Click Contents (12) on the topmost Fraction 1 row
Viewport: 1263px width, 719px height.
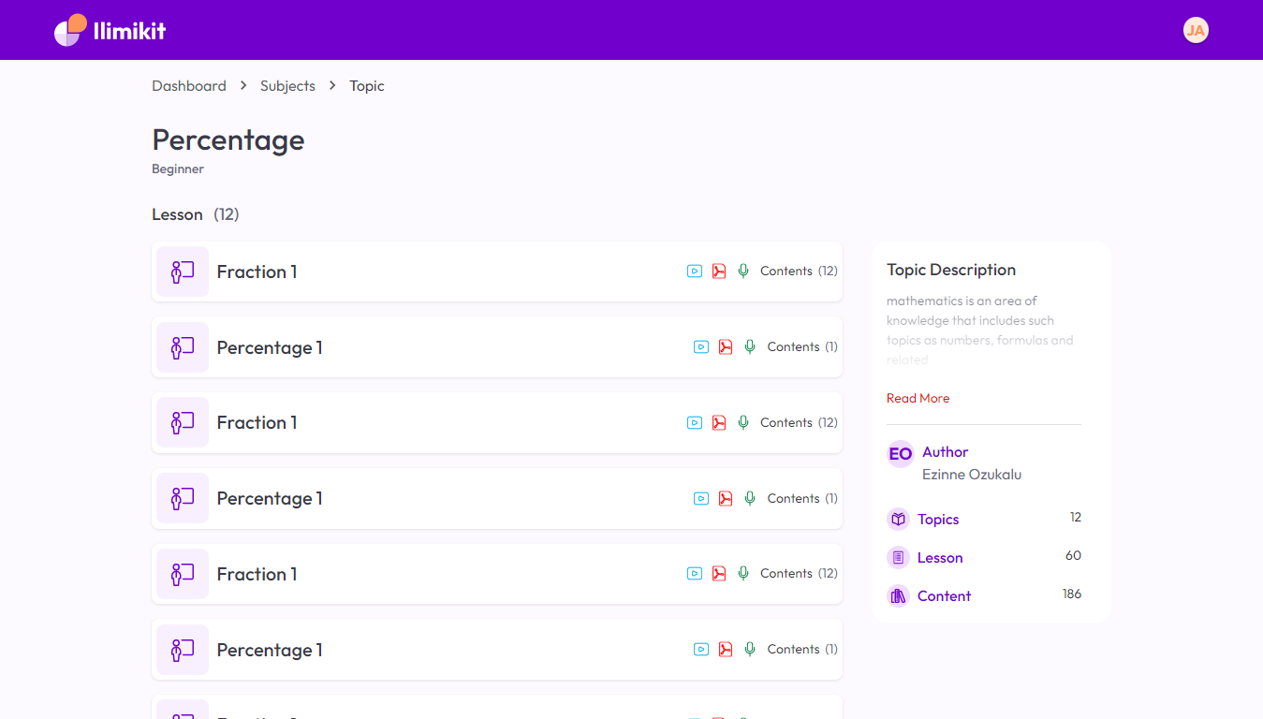(x=799, y=271)
